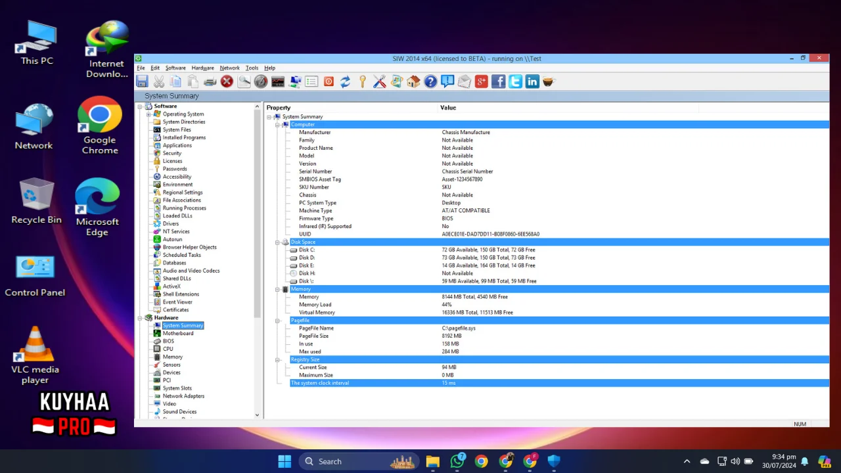Screen dimensions: 841x473
Task: Click the house home toolbar icon
Action: [413, 81]
